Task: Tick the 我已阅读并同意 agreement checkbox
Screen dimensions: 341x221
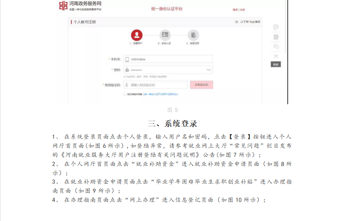Action: (x=125, y=94)
